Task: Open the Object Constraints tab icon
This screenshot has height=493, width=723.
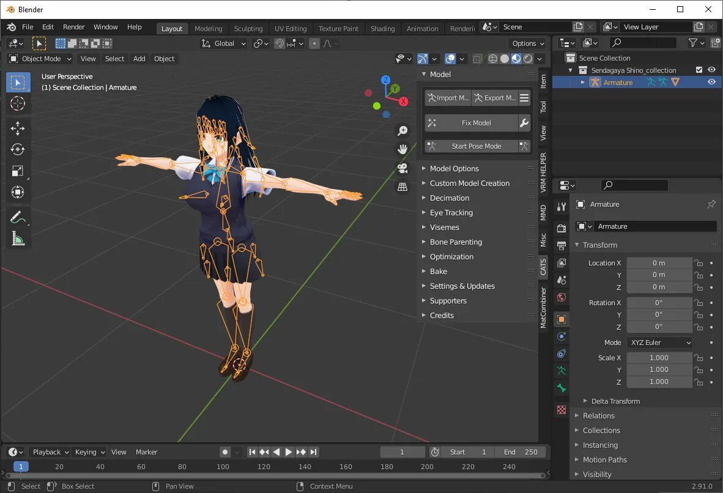Action: pos(561,354)
